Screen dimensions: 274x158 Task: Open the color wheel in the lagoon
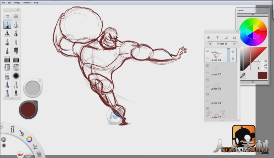tap(29, 139)
